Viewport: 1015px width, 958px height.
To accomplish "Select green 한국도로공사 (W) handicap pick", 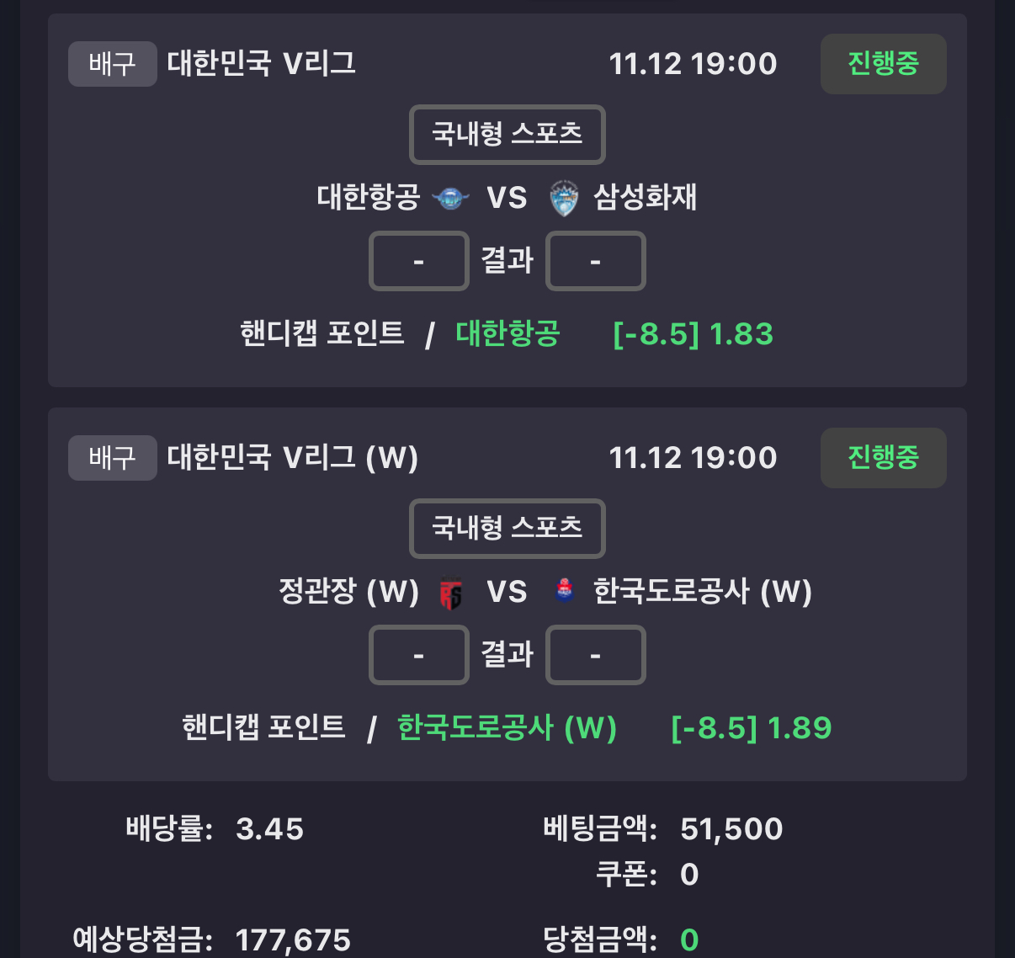I will [507, 727].
